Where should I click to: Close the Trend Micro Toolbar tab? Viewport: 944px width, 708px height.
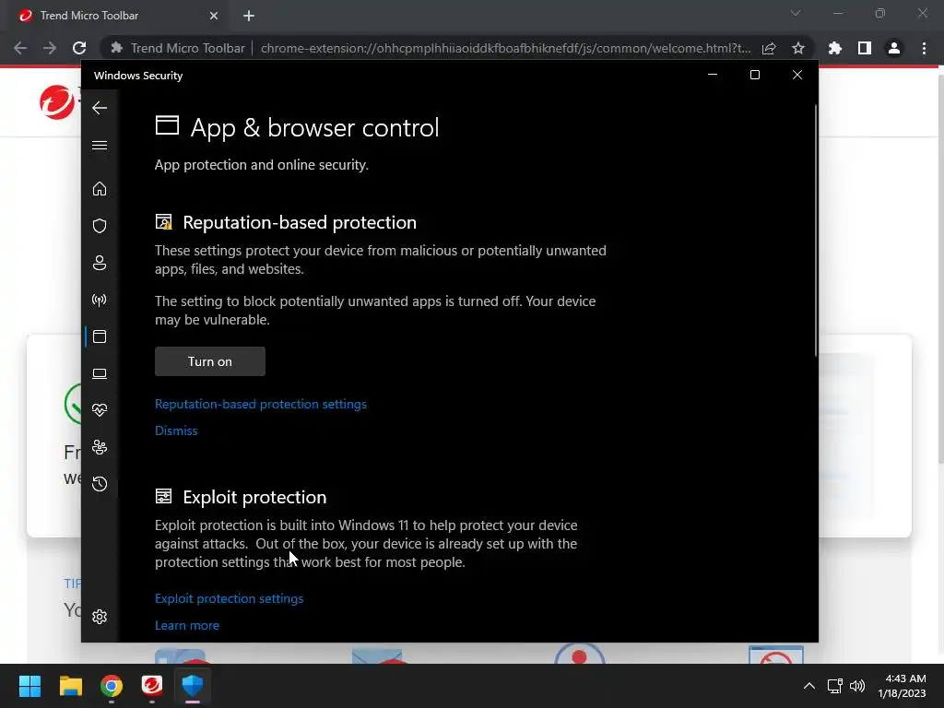click(214, 16)
